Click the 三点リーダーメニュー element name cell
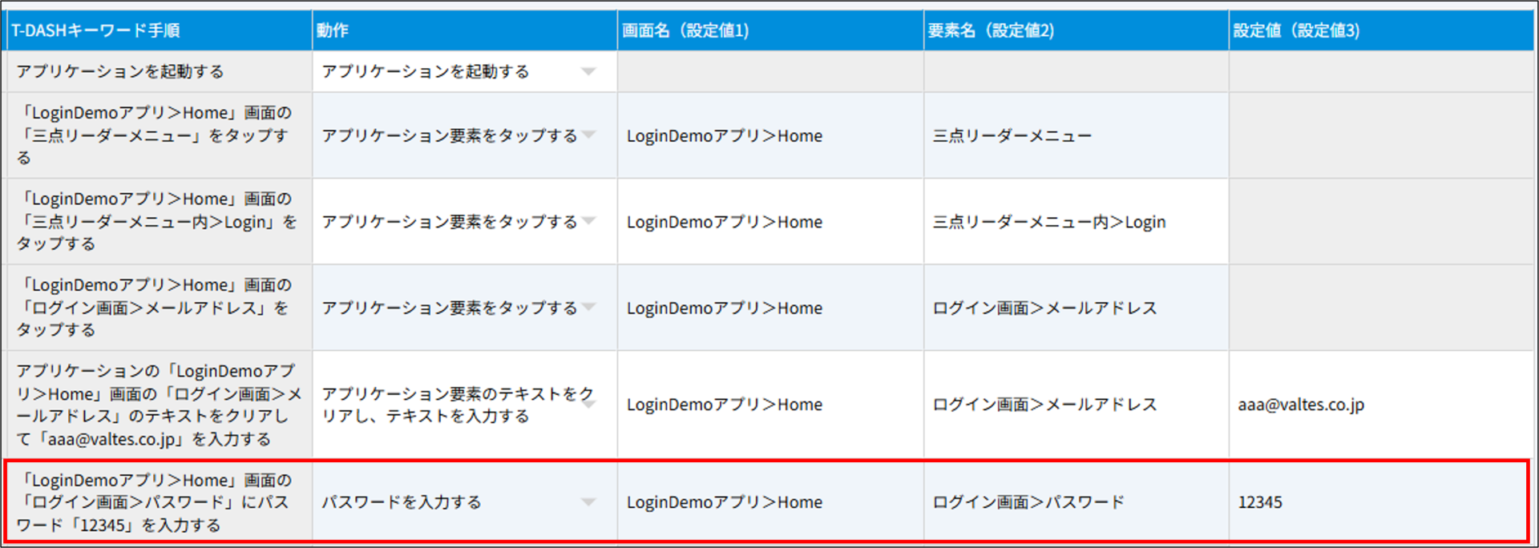1539x548 pixels. click(1012, 135)
